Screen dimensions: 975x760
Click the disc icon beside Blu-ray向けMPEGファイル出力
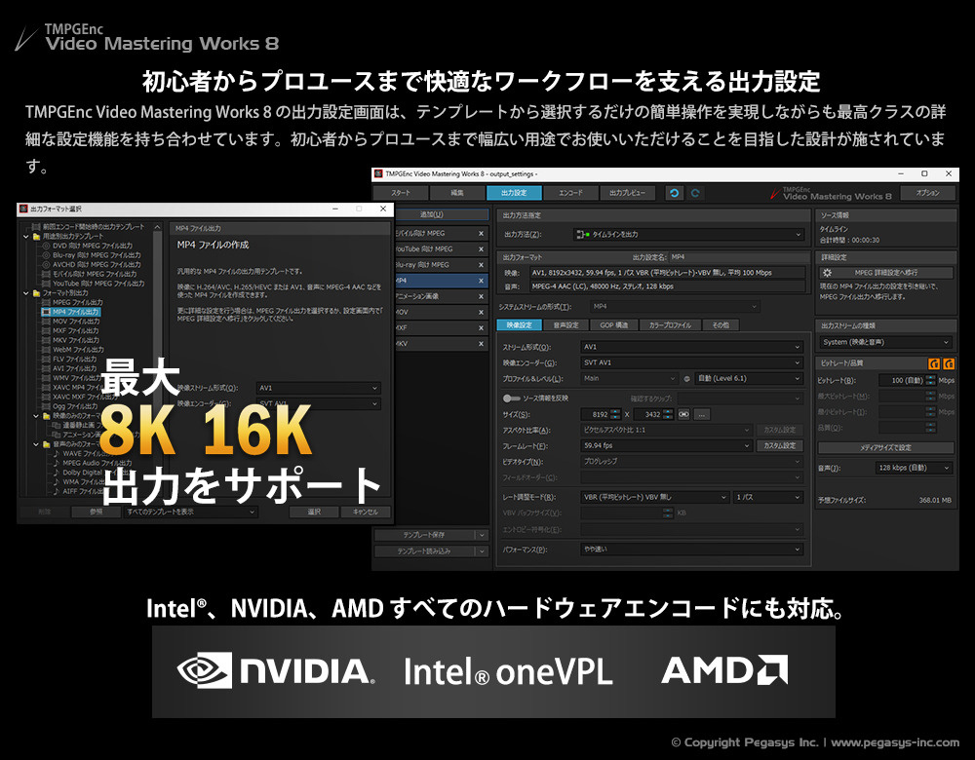(x=46, y=254)
